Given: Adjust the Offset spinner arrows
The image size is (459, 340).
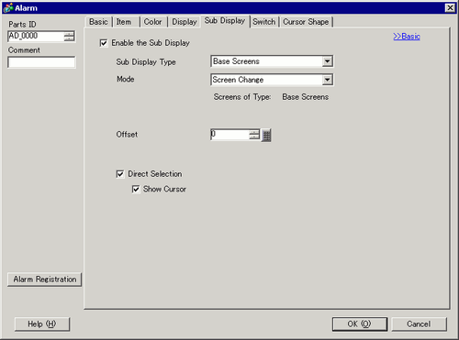Looking at the screenshot, I should tap(254, 135).
